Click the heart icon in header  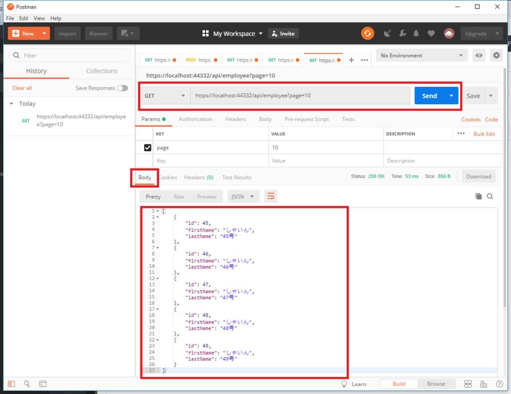(x=431, y=33)
